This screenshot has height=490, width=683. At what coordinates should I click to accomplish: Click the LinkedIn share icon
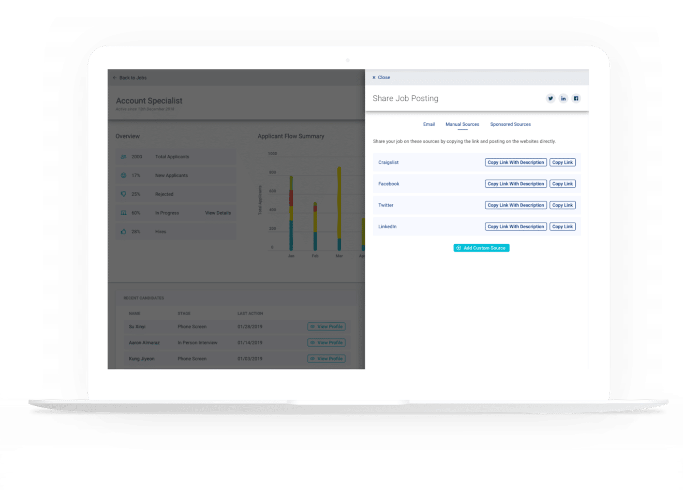tap(563, 98)
